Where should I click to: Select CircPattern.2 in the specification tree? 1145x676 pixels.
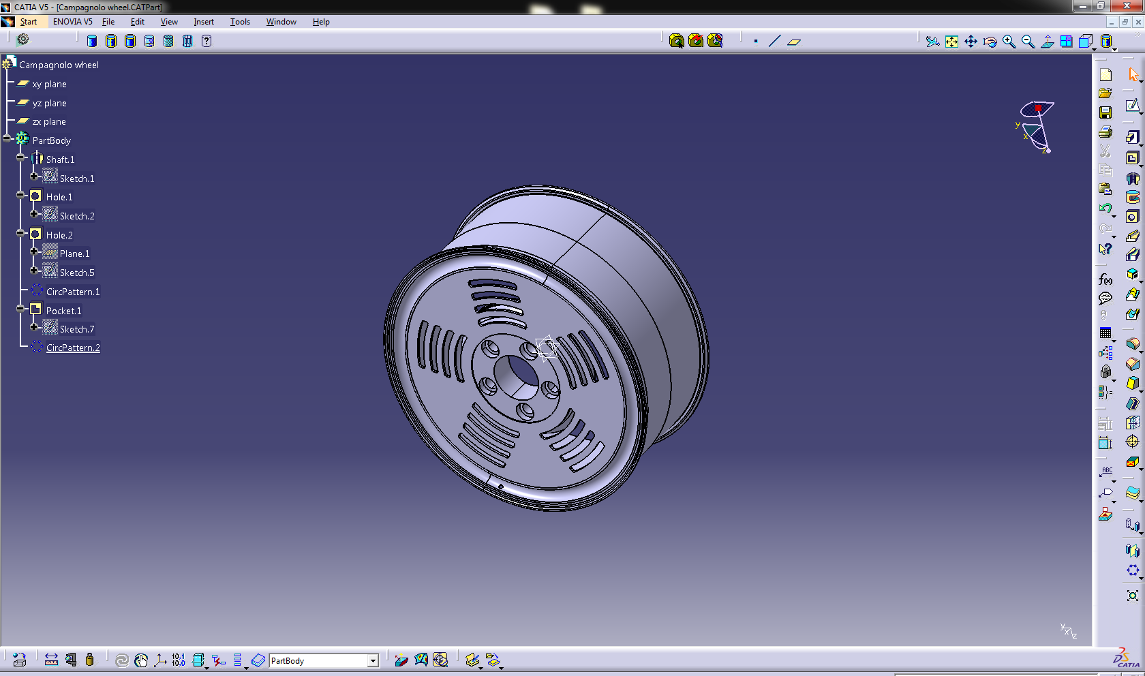73,348
